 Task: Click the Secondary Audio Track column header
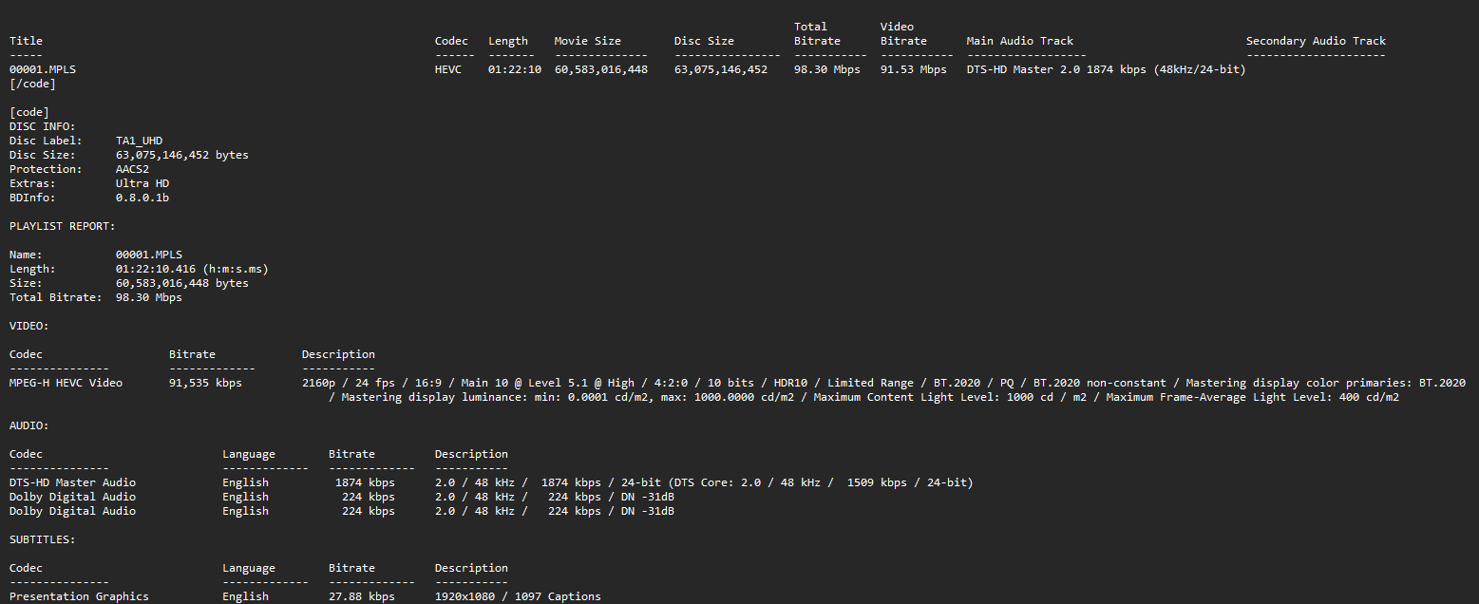coord(1316,41)
